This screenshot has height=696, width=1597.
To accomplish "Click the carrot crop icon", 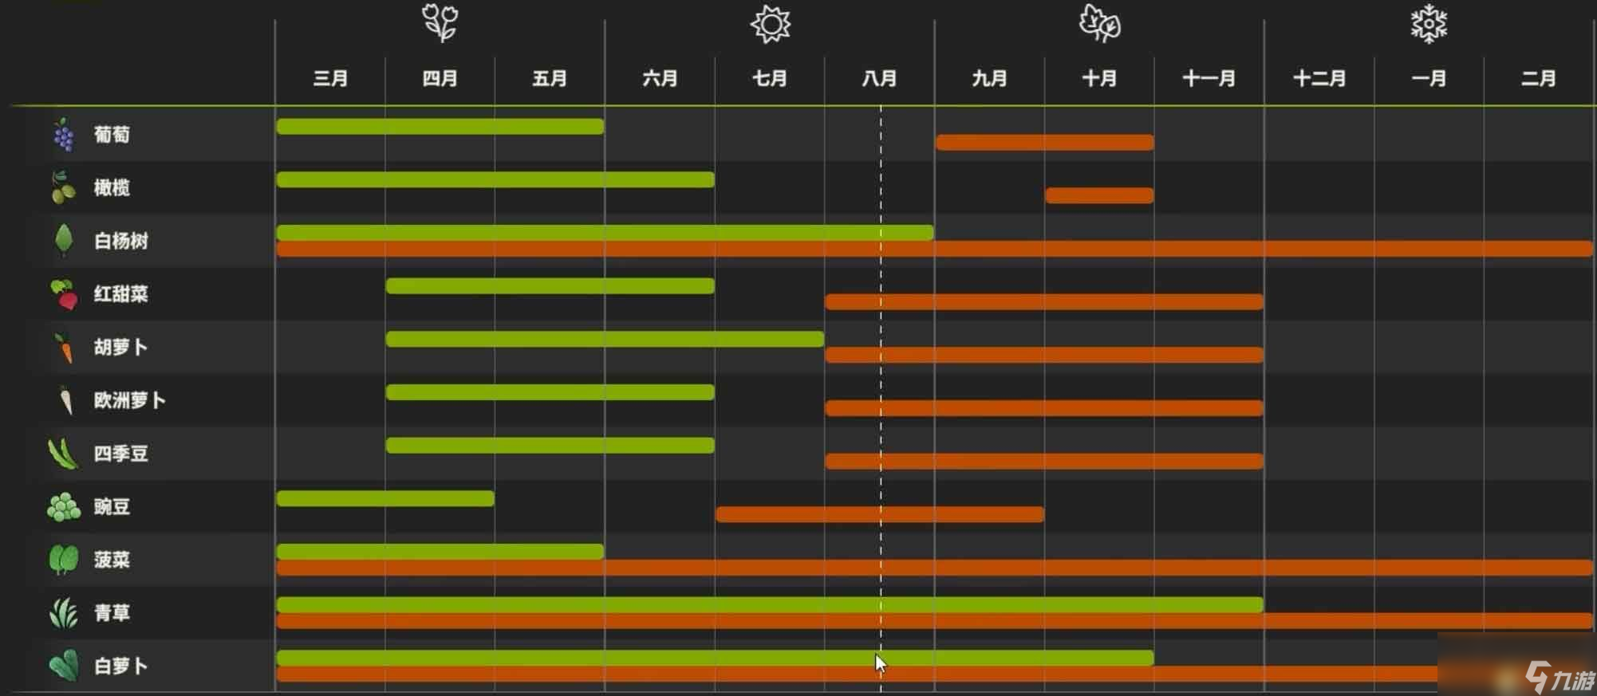I will pos(65,348).
